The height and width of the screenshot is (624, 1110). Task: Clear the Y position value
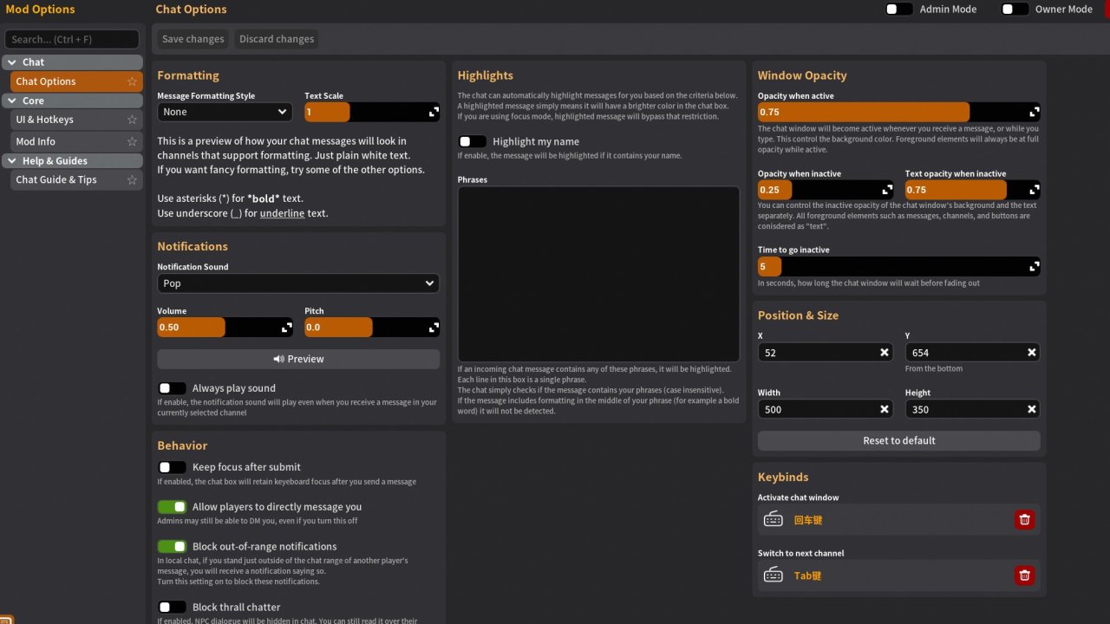[1031, 353]
